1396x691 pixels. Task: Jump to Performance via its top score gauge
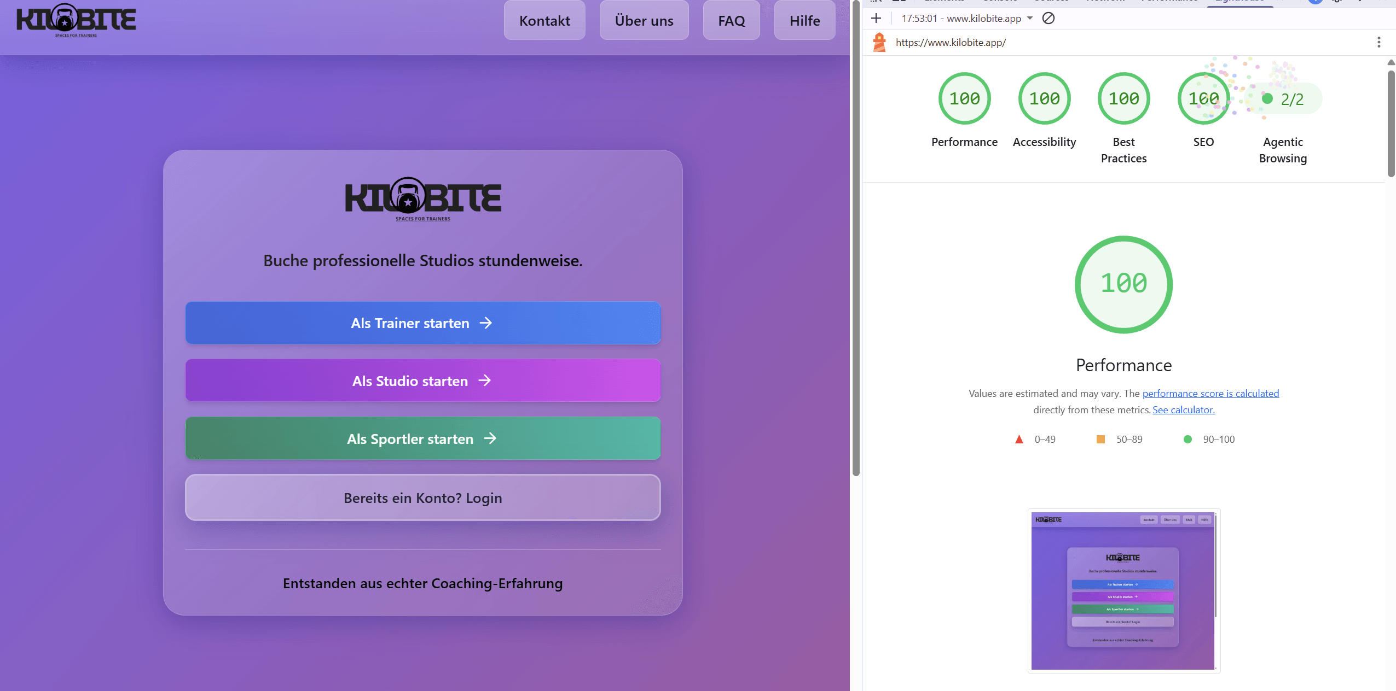tap(965, 99)
